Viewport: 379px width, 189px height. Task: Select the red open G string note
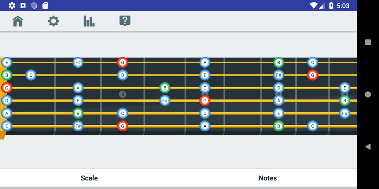[7, 88]
